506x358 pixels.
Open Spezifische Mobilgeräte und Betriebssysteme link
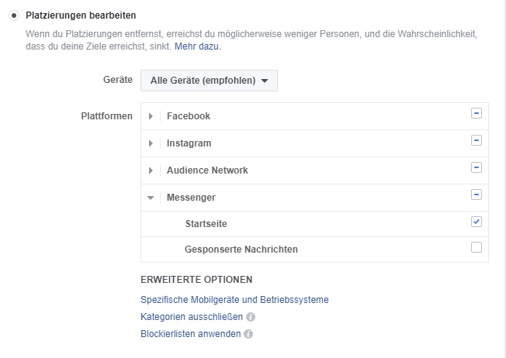click(x=234, y=300)
